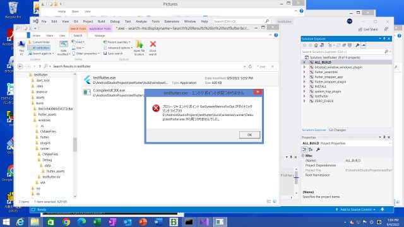404x227 pixels.
Task: Select Current folder search location
Action: pos(39,42)
